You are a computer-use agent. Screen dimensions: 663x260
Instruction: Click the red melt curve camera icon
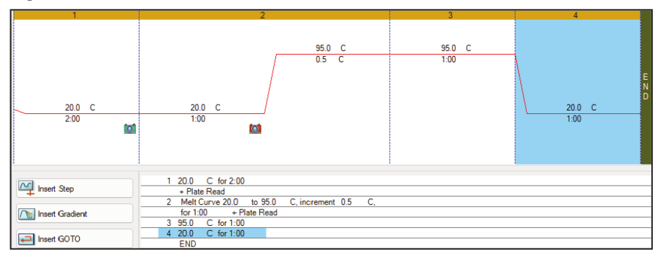tap(256, 128)
